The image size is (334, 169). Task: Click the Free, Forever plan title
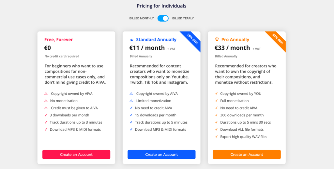59,40
